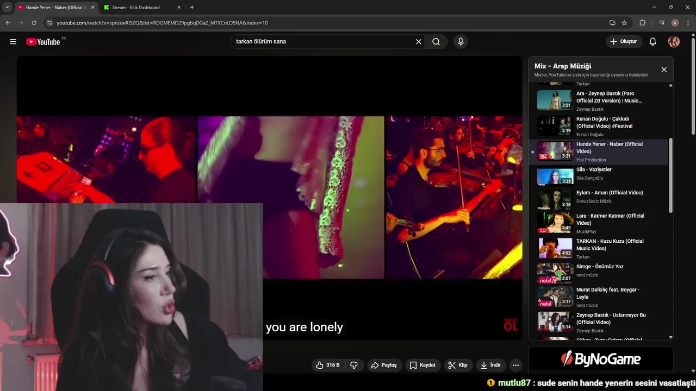Select Hande Yener - Naber playlist entry
Image resolution: width=696 pixels, height=391 pixels.
click(598, 152)
